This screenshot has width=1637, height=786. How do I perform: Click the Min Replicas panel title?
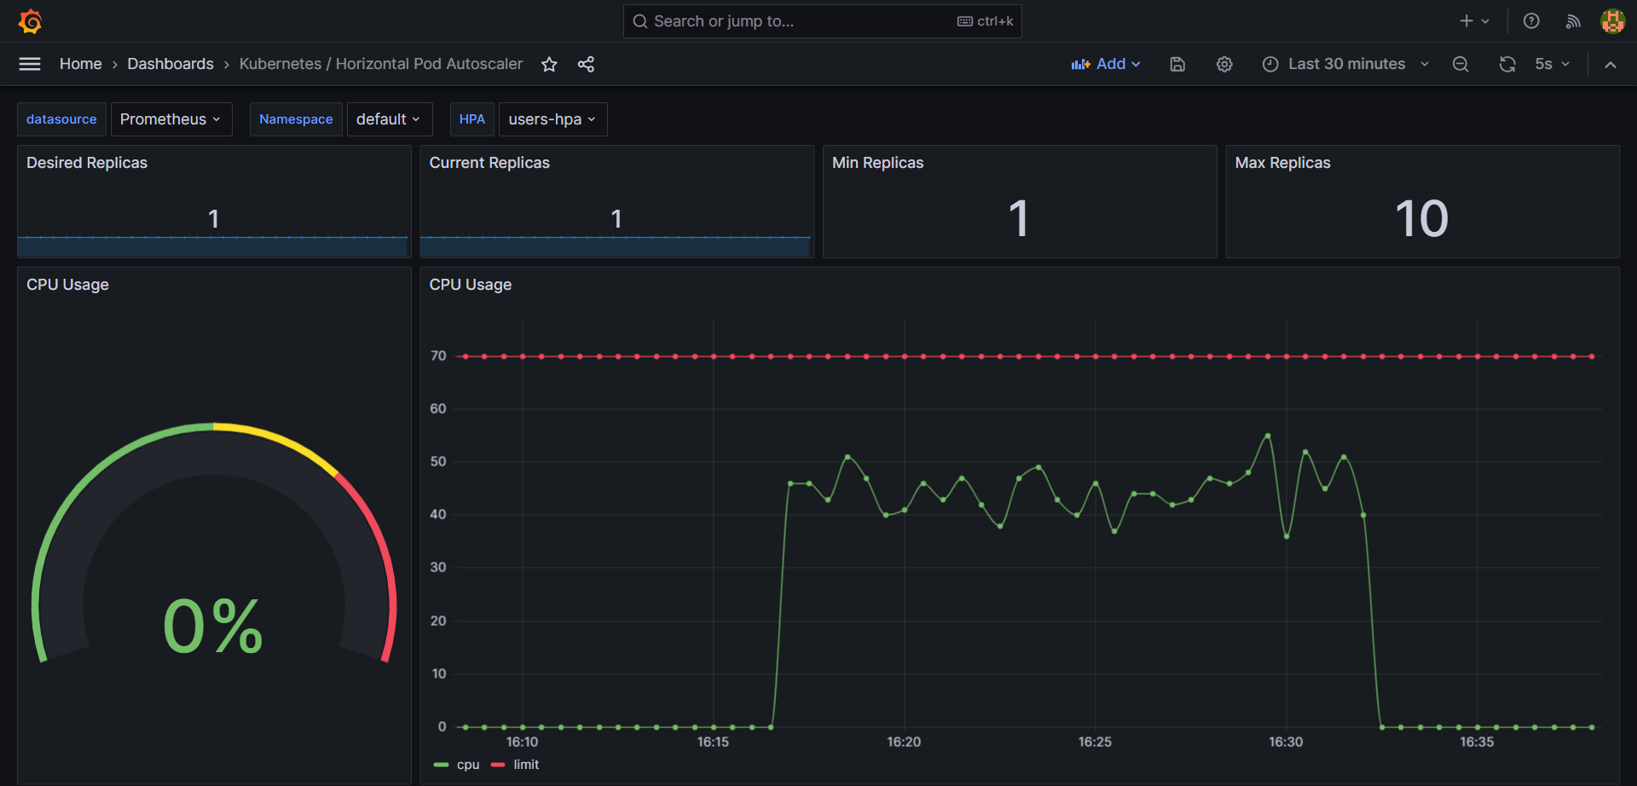878,163
